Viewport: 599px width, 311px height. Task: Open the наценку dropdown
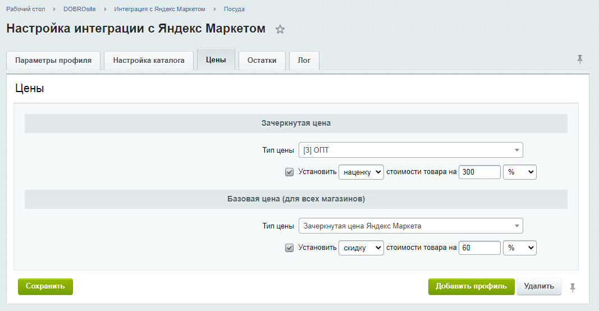[x=361, y=172]
